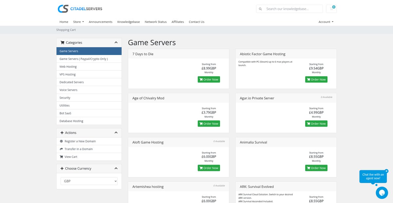Screen dimensions: 393x203
Task: Click Register a New Domain link
Action: click(80, 141)
